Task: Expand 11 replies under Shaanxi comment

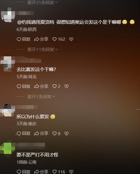Action: pos(42,49)
